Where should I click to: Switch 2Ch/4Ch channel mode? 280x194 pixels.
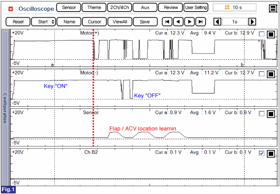coord(120,8)
